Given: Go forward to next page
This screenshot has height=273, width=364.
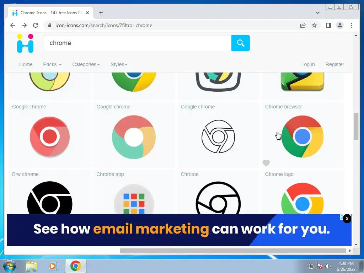Looking at the screenshot, I should (x=24, y=25).
